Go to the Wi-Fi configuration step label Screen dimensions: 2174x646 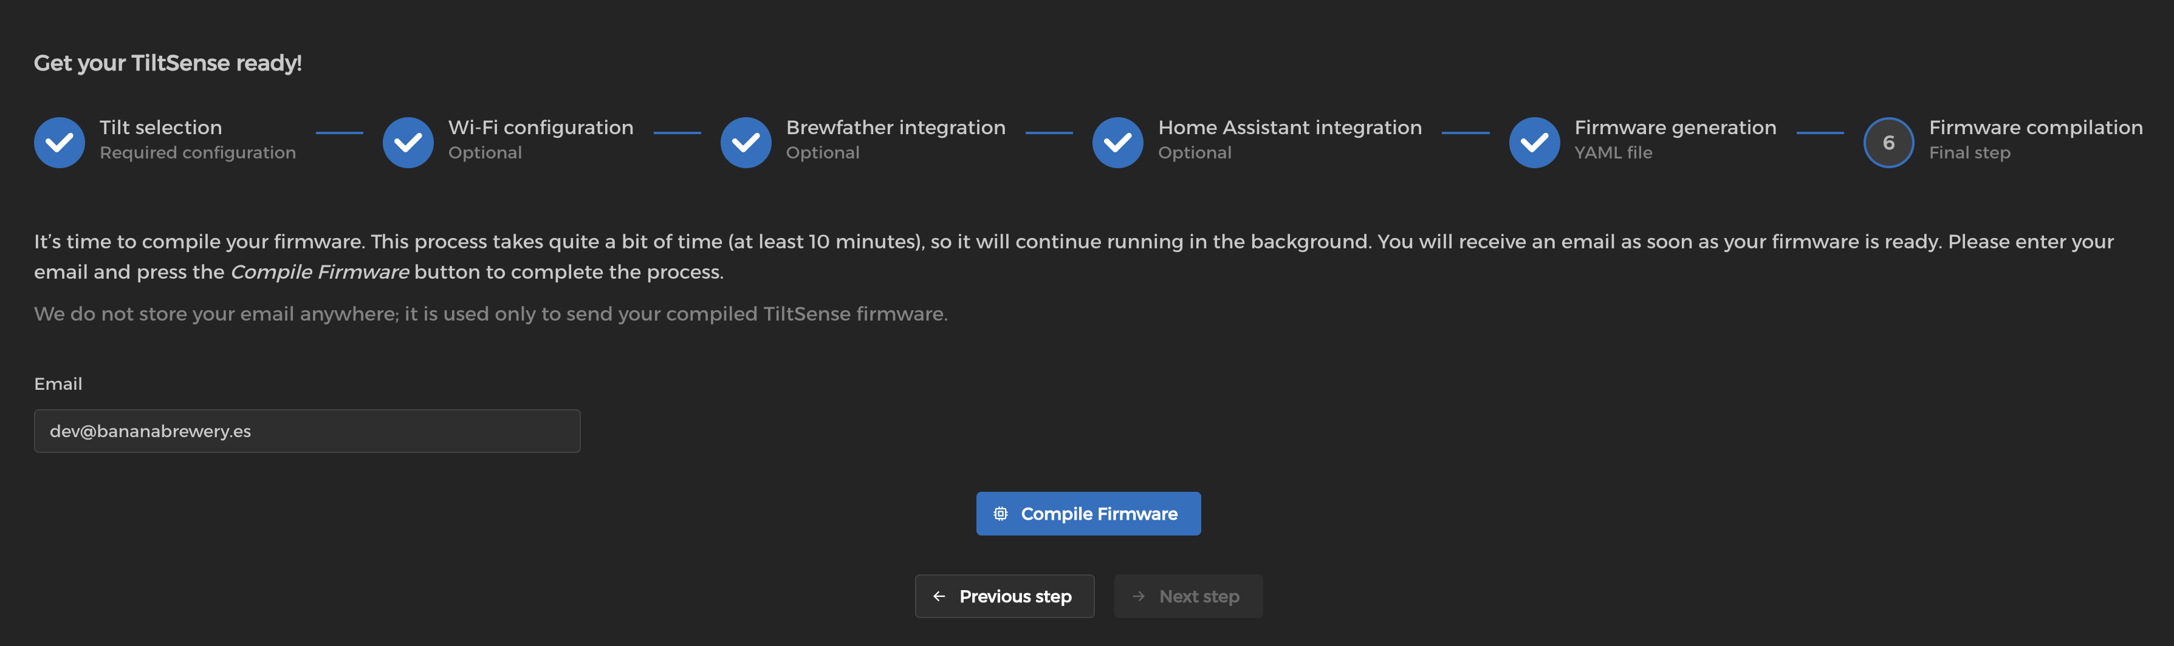point(541,127)
